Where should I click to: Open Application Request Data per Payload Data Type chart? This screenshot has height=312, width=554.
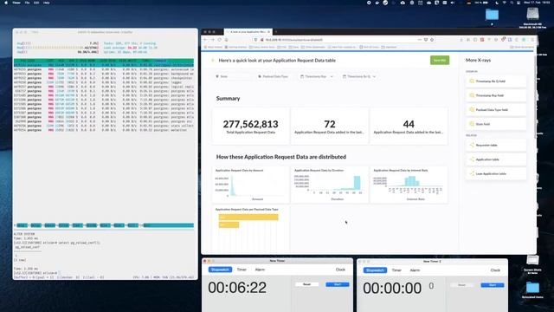[x=250, y=229]
